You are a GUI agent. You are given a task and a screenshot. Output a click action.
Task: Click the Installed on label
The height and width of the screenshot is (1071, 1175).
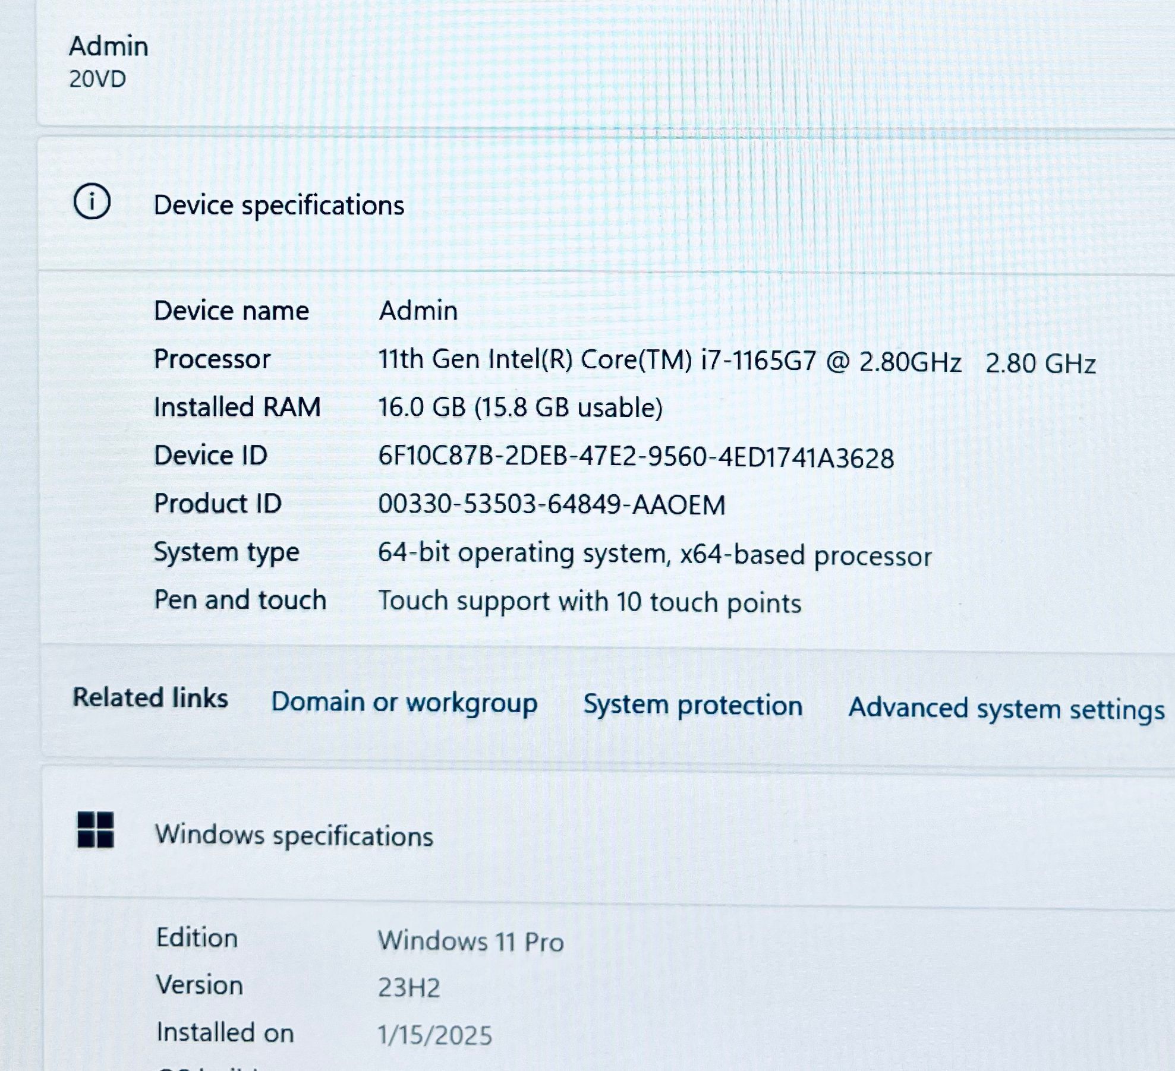pyautogui.click(x=225, y=1033)
